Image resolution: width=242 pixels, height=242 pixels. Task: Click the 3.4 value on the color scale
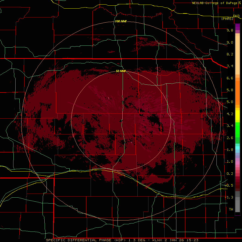click(x=230, y=126)
